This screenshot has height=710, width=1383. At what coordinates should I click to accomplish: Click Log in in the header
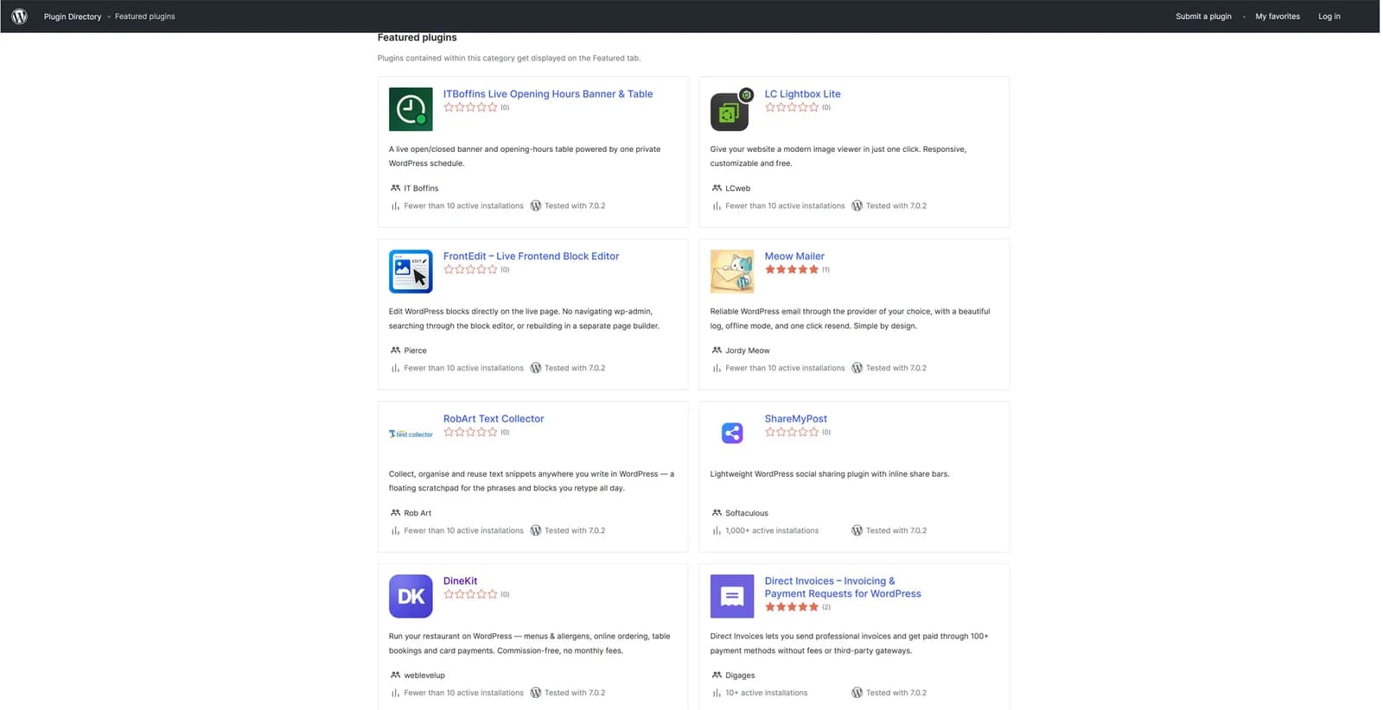coord(1329,16)
